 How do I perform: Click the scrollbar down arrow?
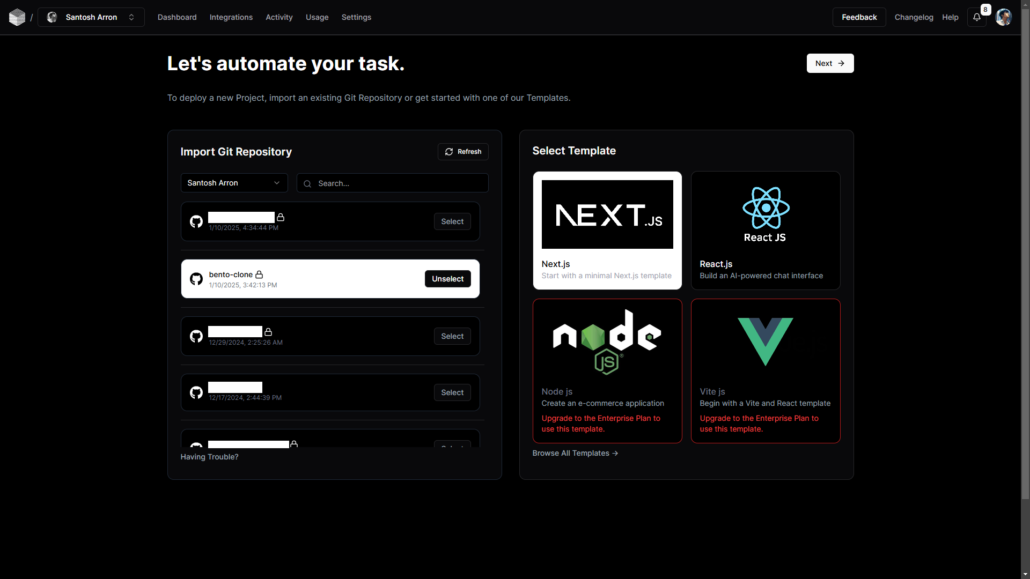(1025, 574)
